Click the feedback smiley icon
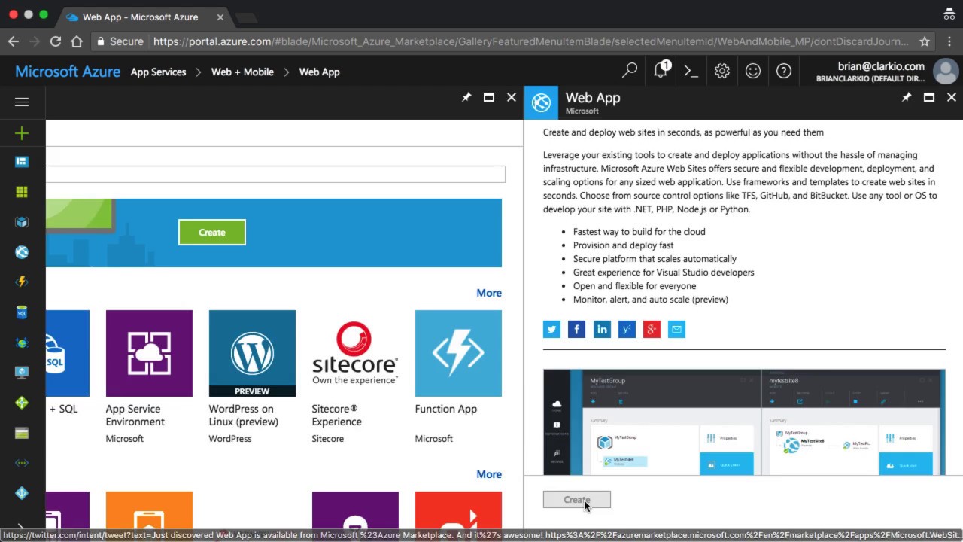 pos(753,71)
